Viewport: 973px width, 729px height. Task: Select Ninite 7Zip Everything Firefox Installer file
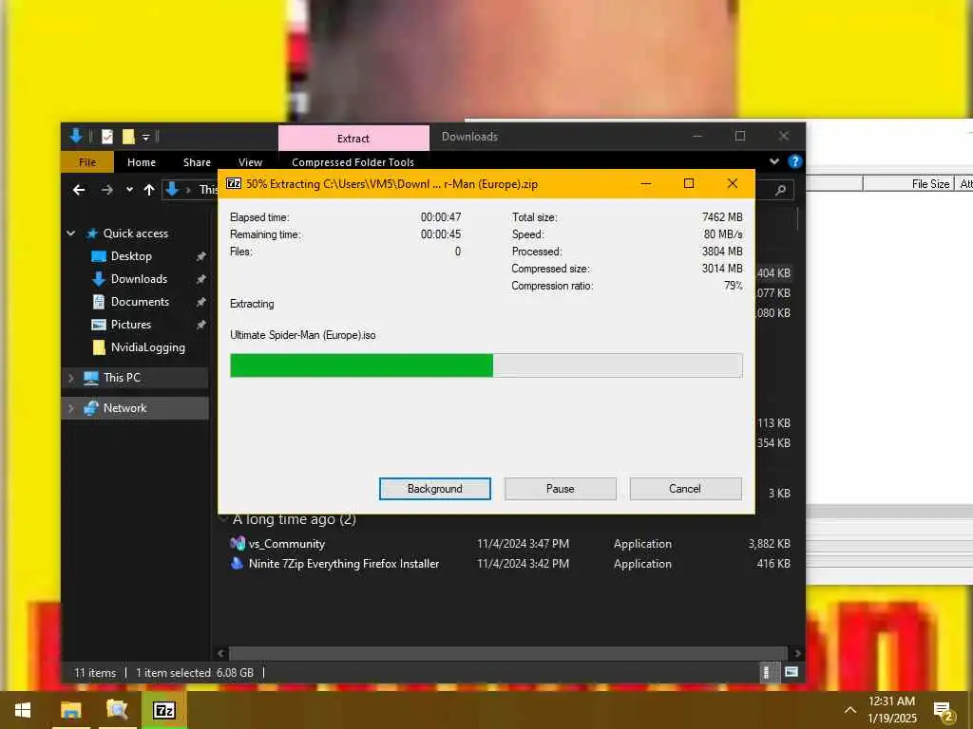pos(344,564)
